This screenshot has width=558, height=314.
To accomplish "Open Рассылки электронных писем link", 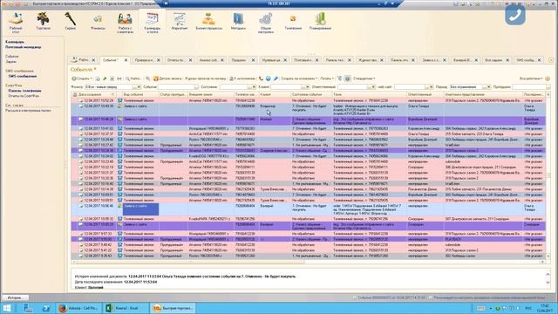I will 28,111.
